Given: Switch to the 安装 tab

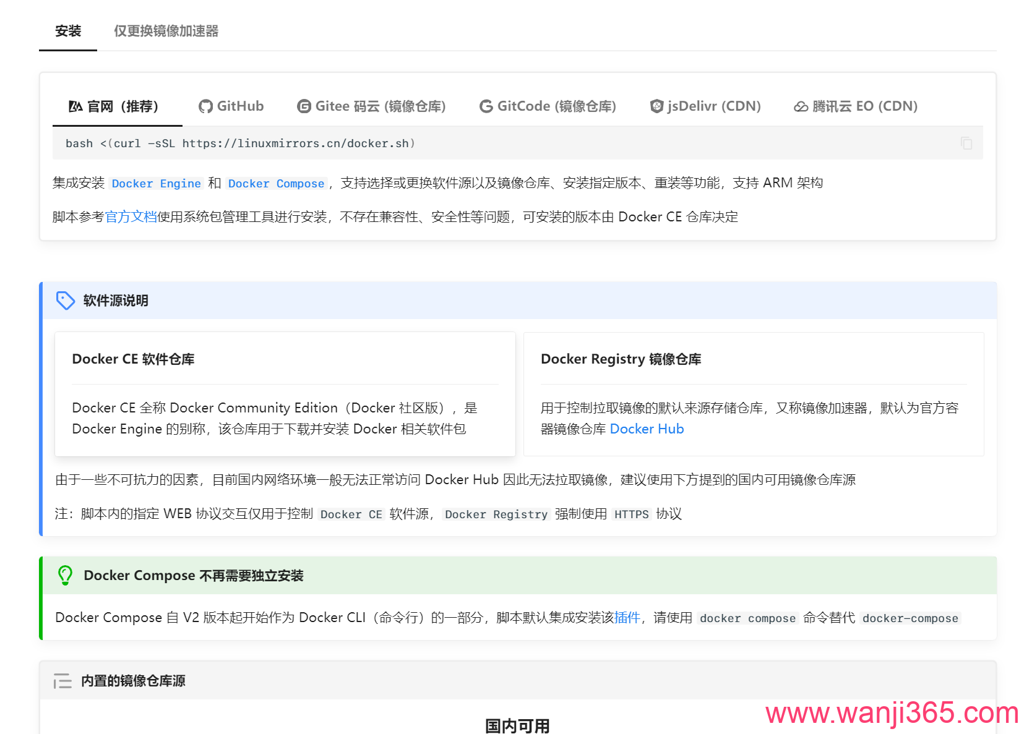Looking at the screenshot, I should click(68, 31).
